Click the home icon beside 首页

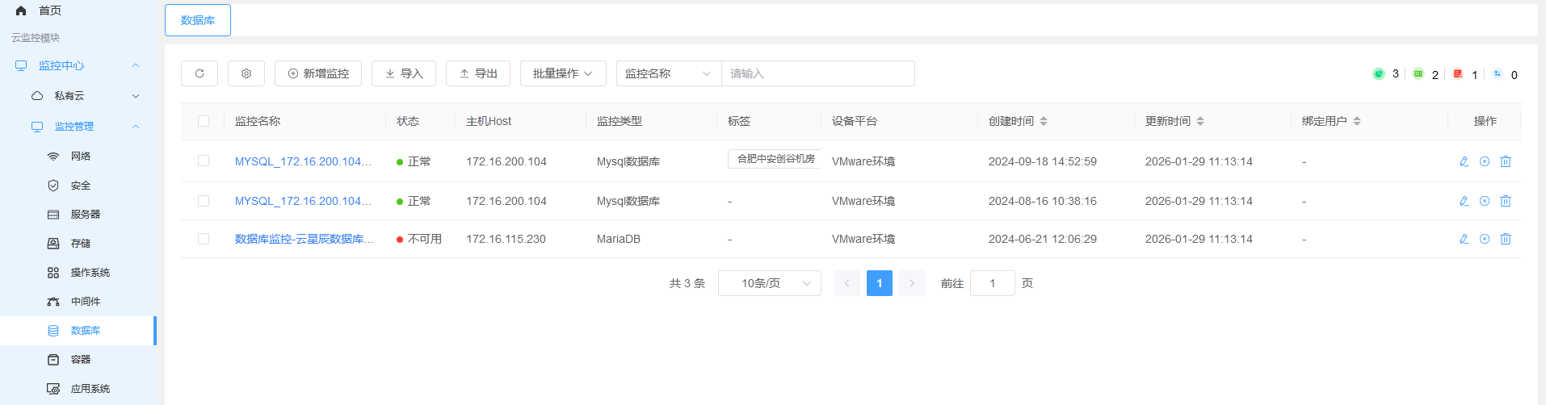click(x=21, y=10)
